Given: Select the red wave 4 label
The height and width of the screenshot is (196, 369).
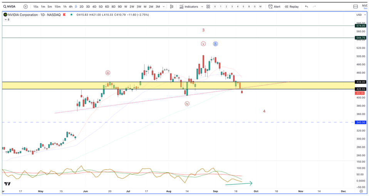Looking at the screenshot, I should pos(264,111).
